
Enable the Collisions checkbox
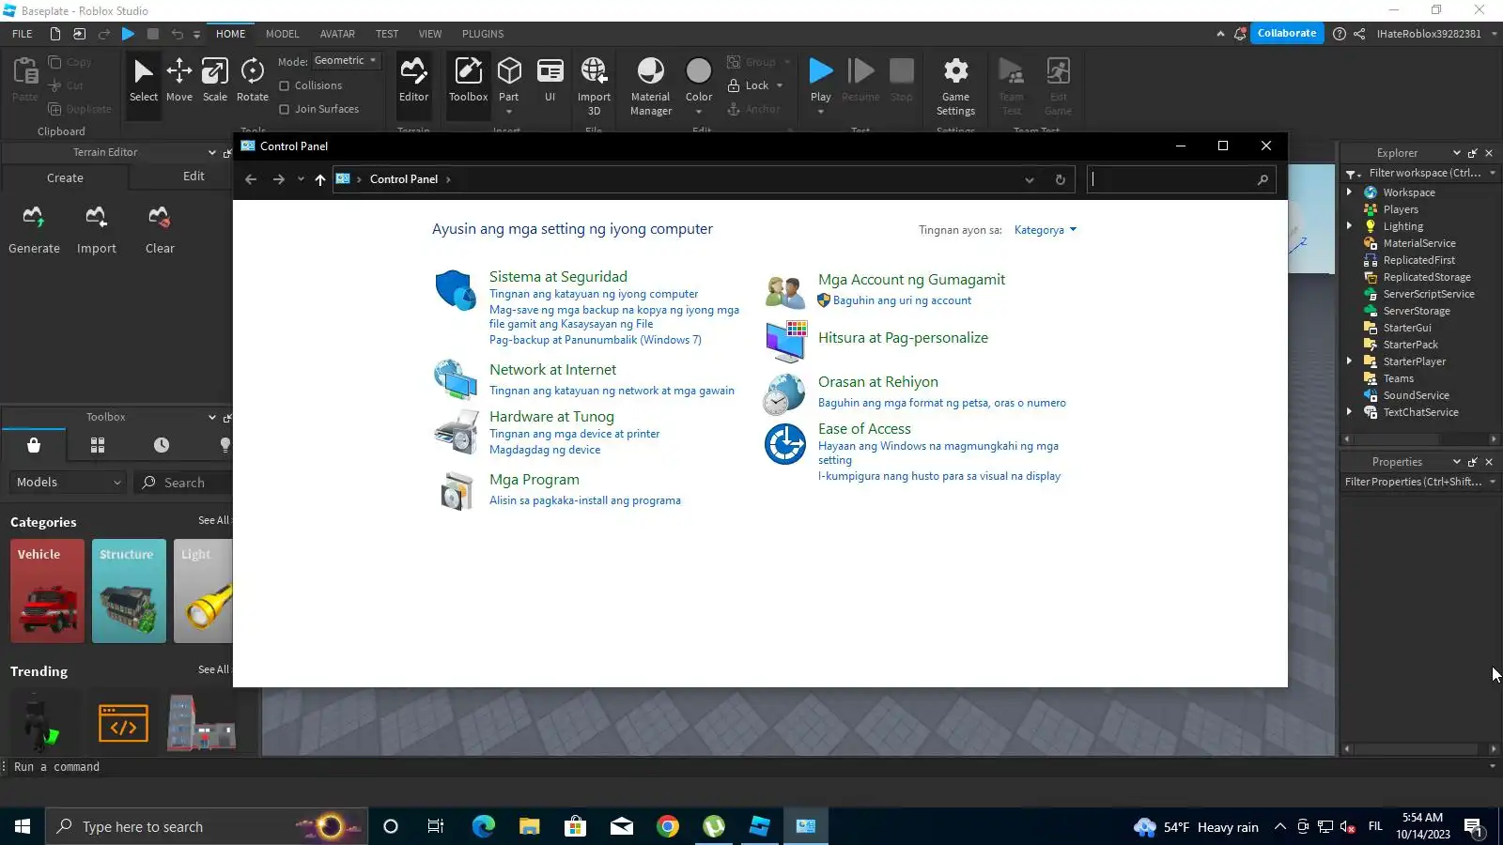coord(285,85)
